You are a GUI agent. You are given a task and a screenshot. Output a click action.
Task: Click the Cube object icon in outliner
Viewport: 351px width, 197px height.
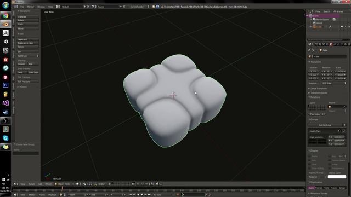tap(314, 27)
